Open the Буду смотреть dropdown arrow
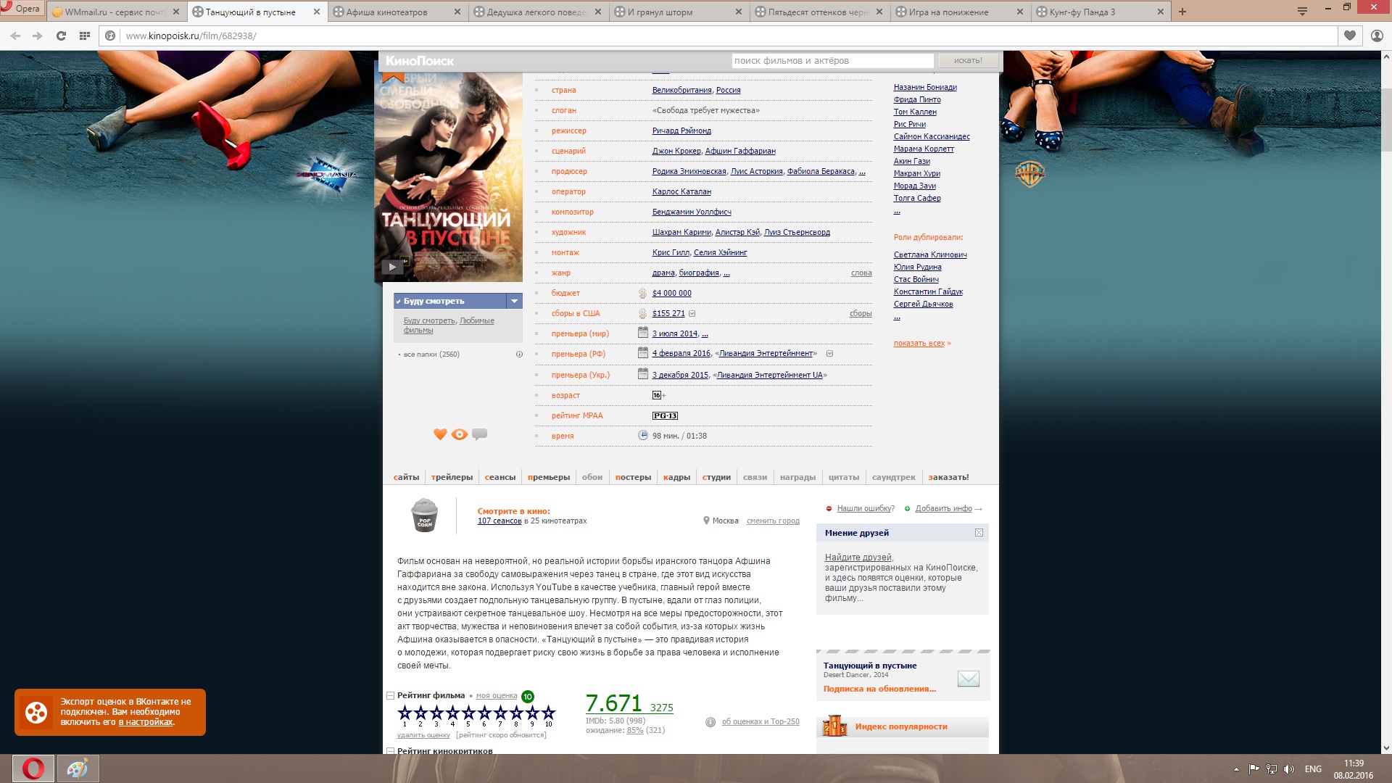 click(514, 301)
